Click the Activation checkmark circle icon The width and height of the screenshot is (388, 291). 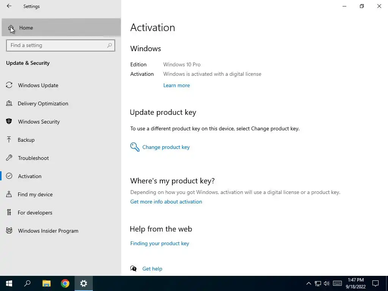point(9,176)
